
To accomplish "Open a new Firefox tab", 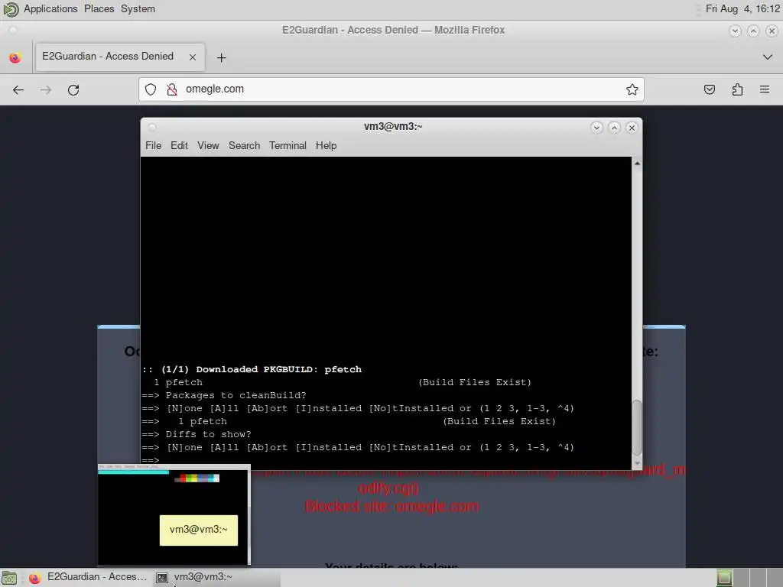I will [x=221, y=58].
